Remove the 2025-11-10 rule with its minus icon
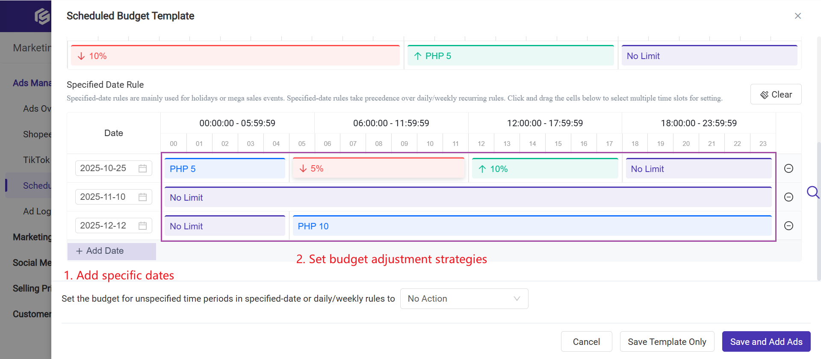The image size is (821, 359). 789,197
